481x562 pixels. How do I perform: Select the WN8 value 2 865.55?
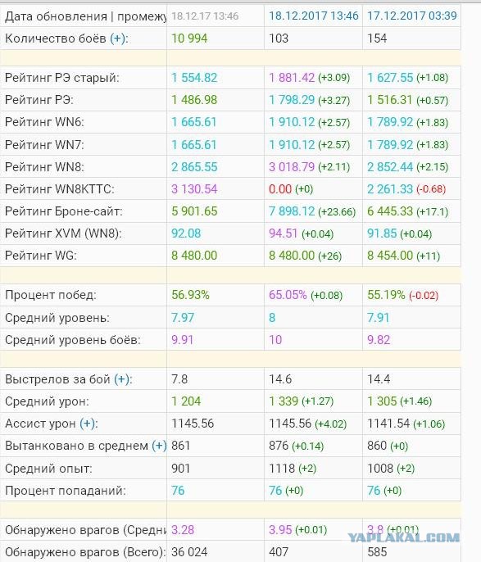click(x=194, y=167)
